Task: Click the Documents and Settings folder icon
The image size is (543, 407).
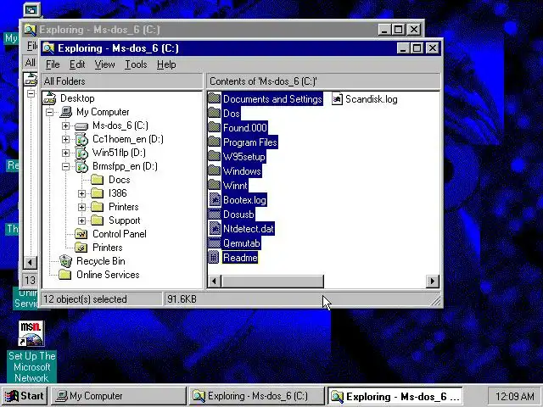Action: point(215,98)
